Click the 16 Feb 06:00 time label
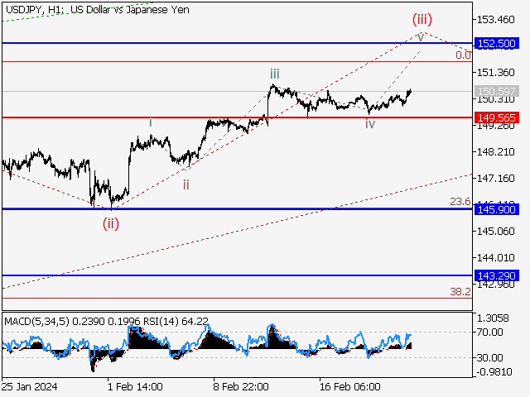Image resolution: width=530 pixels, height=397 pixels. point(349,386)
